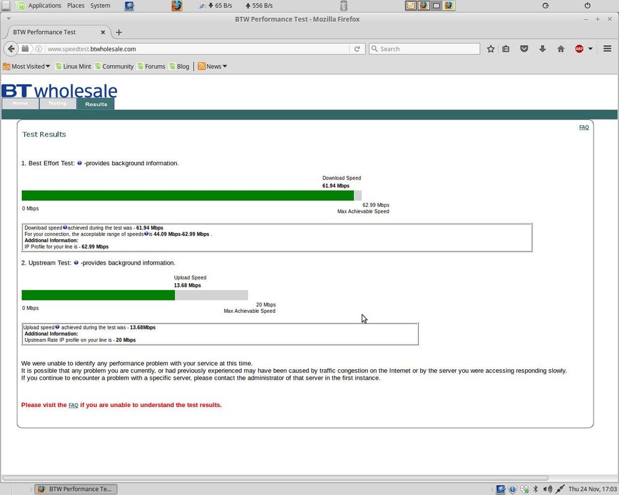Click the Dropbox sync tray icon
The width and height of the screenshot is (619, 495).
click(x=524, y=489)
